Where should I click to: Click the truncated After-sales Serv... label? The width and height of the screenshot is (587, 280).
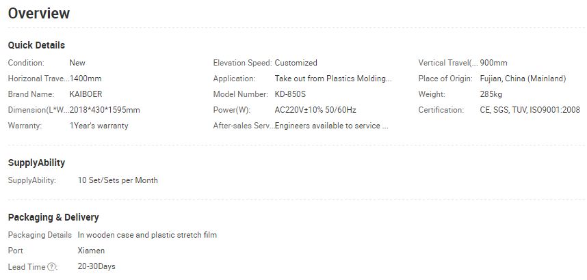click(244, 126)
